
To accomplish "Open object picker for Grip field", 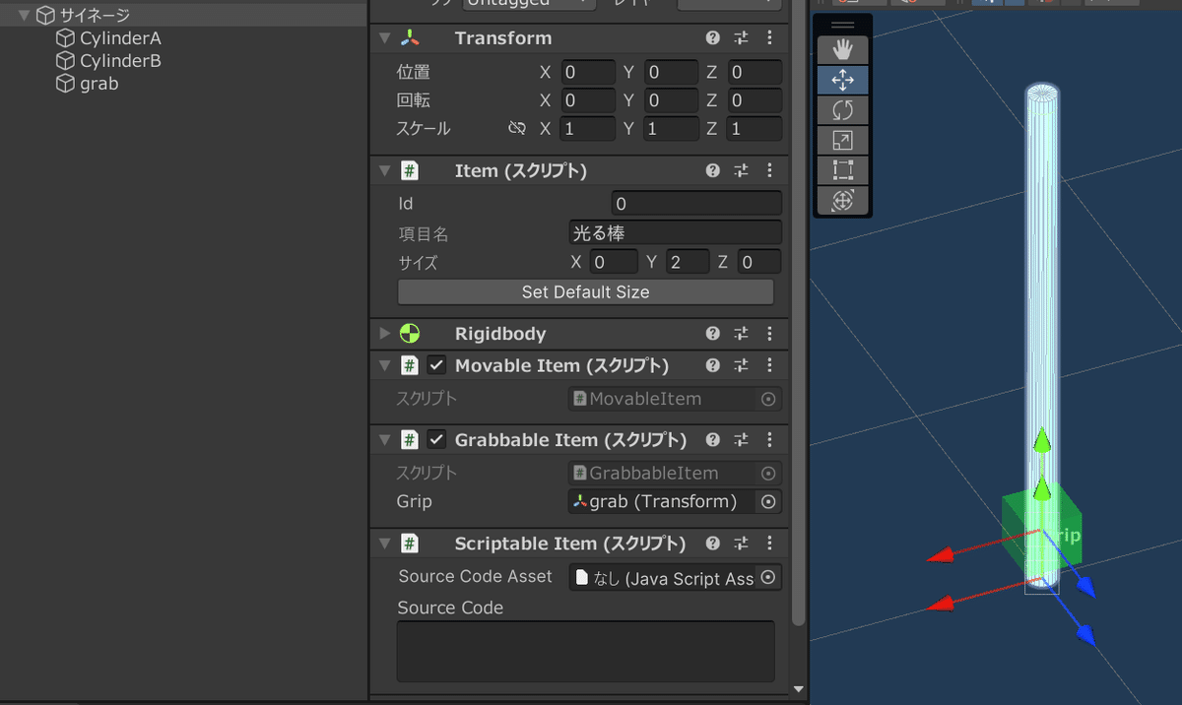I will (769, 502).
